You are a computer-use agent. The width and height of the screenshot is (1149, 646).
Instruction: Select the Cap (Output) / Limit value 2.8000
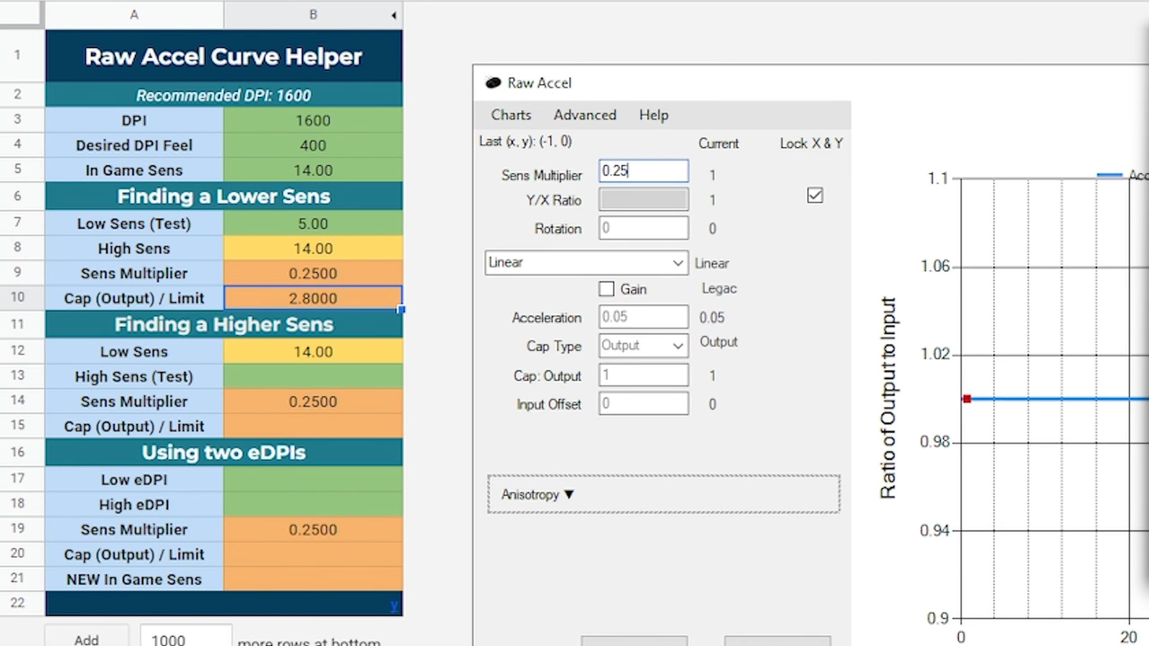pyautogui.click(x=313, y=297)
